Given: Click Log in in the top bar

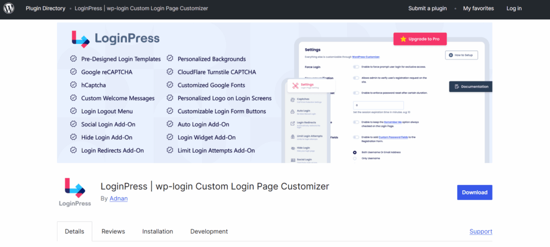Looking at the screenshot, I should pos(514,9).
